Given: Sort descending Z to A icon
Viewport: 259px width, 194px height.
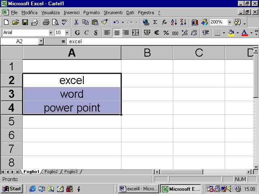Looking at the screenshot, I should 183,22.
